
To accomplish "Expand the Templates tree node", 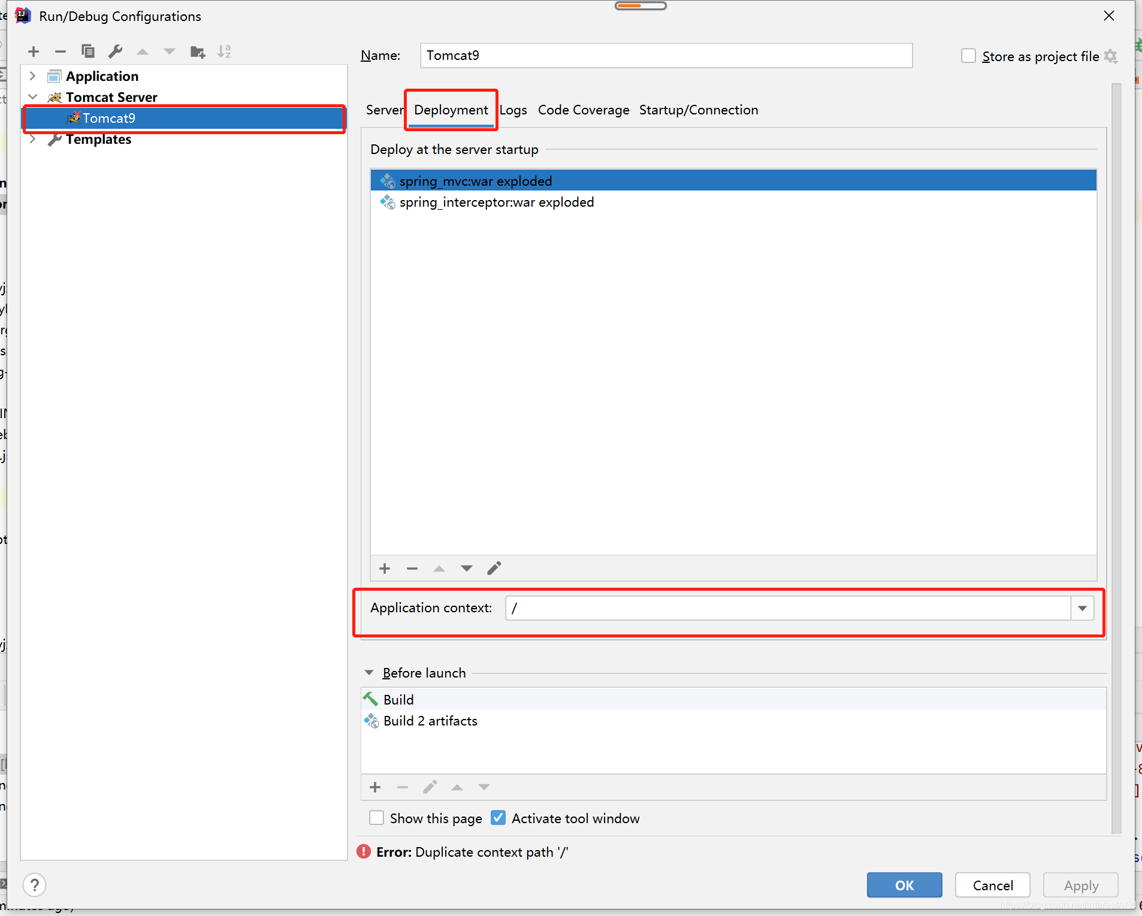I will coord(33,139).
